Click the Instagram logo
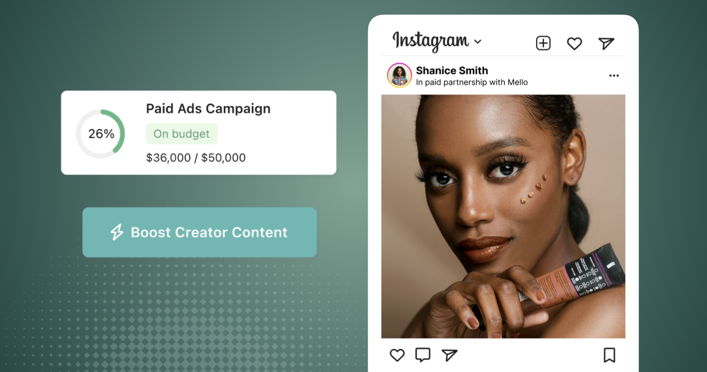The height and width of the screenshot is (372, 707). [x=431, y=41]
